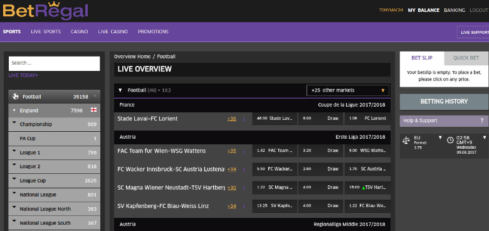Click MY BALANCE link
This screenshot has width=489, height=231.
tap(424, 10)
